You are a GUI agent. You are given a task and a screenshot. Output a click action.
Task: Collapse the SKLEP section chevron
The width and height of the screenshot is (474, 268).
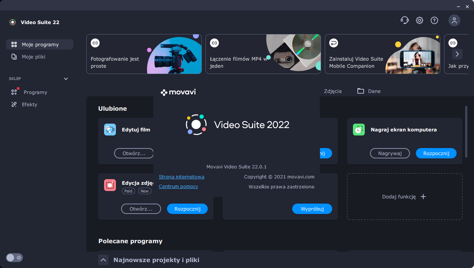tap(66, 79)
